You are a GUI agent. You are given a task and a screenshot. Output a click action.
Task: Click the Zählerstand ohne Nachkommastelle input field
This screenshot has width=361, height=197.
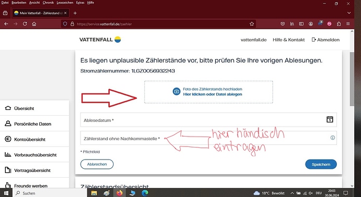pyautogui.click(x=208, y=138)
